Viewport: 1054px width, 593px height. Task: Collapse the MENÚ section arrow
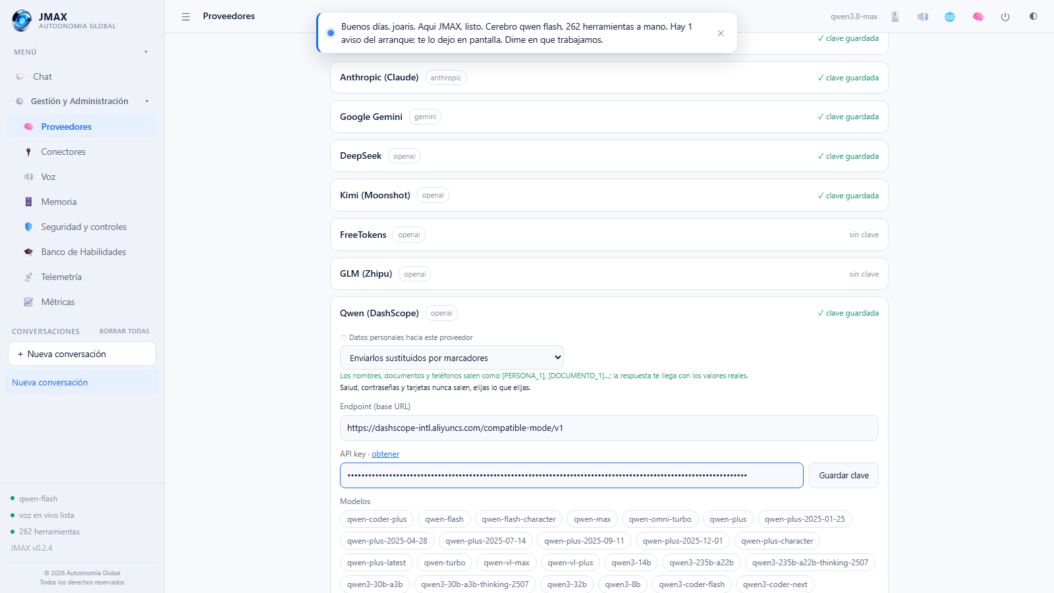coord(146,52)
